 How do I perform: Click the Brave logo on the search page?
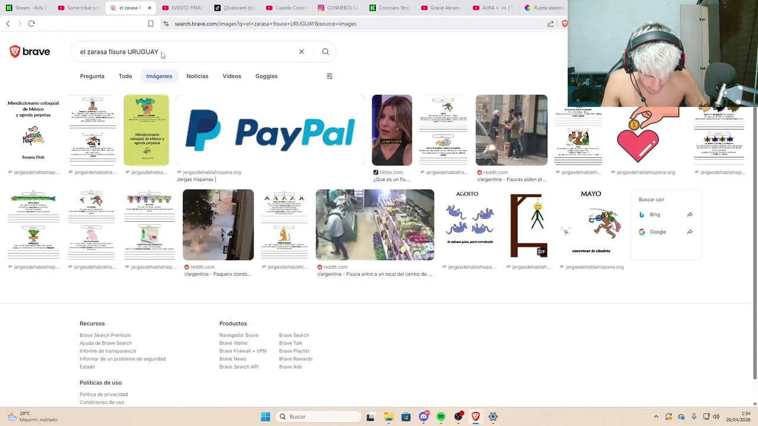pos(30,52)
